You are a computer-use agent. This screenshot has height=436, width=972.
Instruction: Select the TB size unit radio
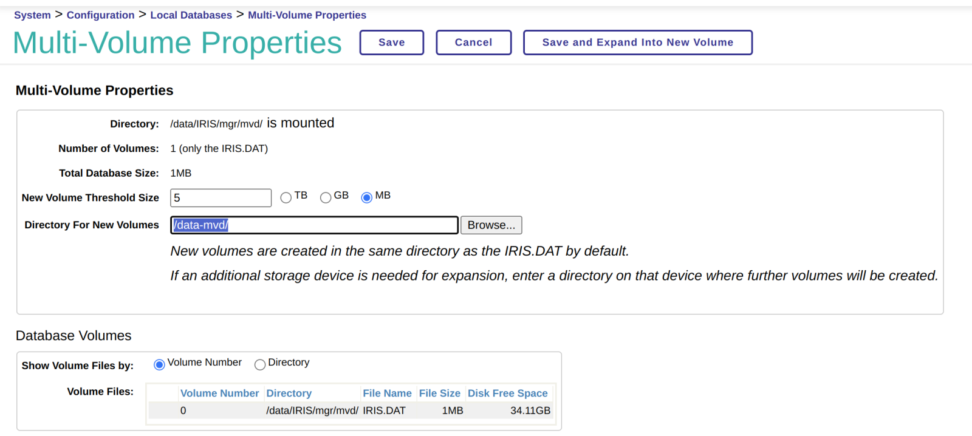click(x=286, y=197)
